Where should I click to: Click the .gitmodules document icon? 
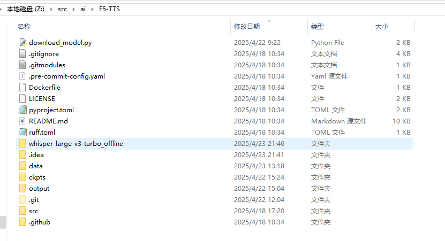(22, 65)
